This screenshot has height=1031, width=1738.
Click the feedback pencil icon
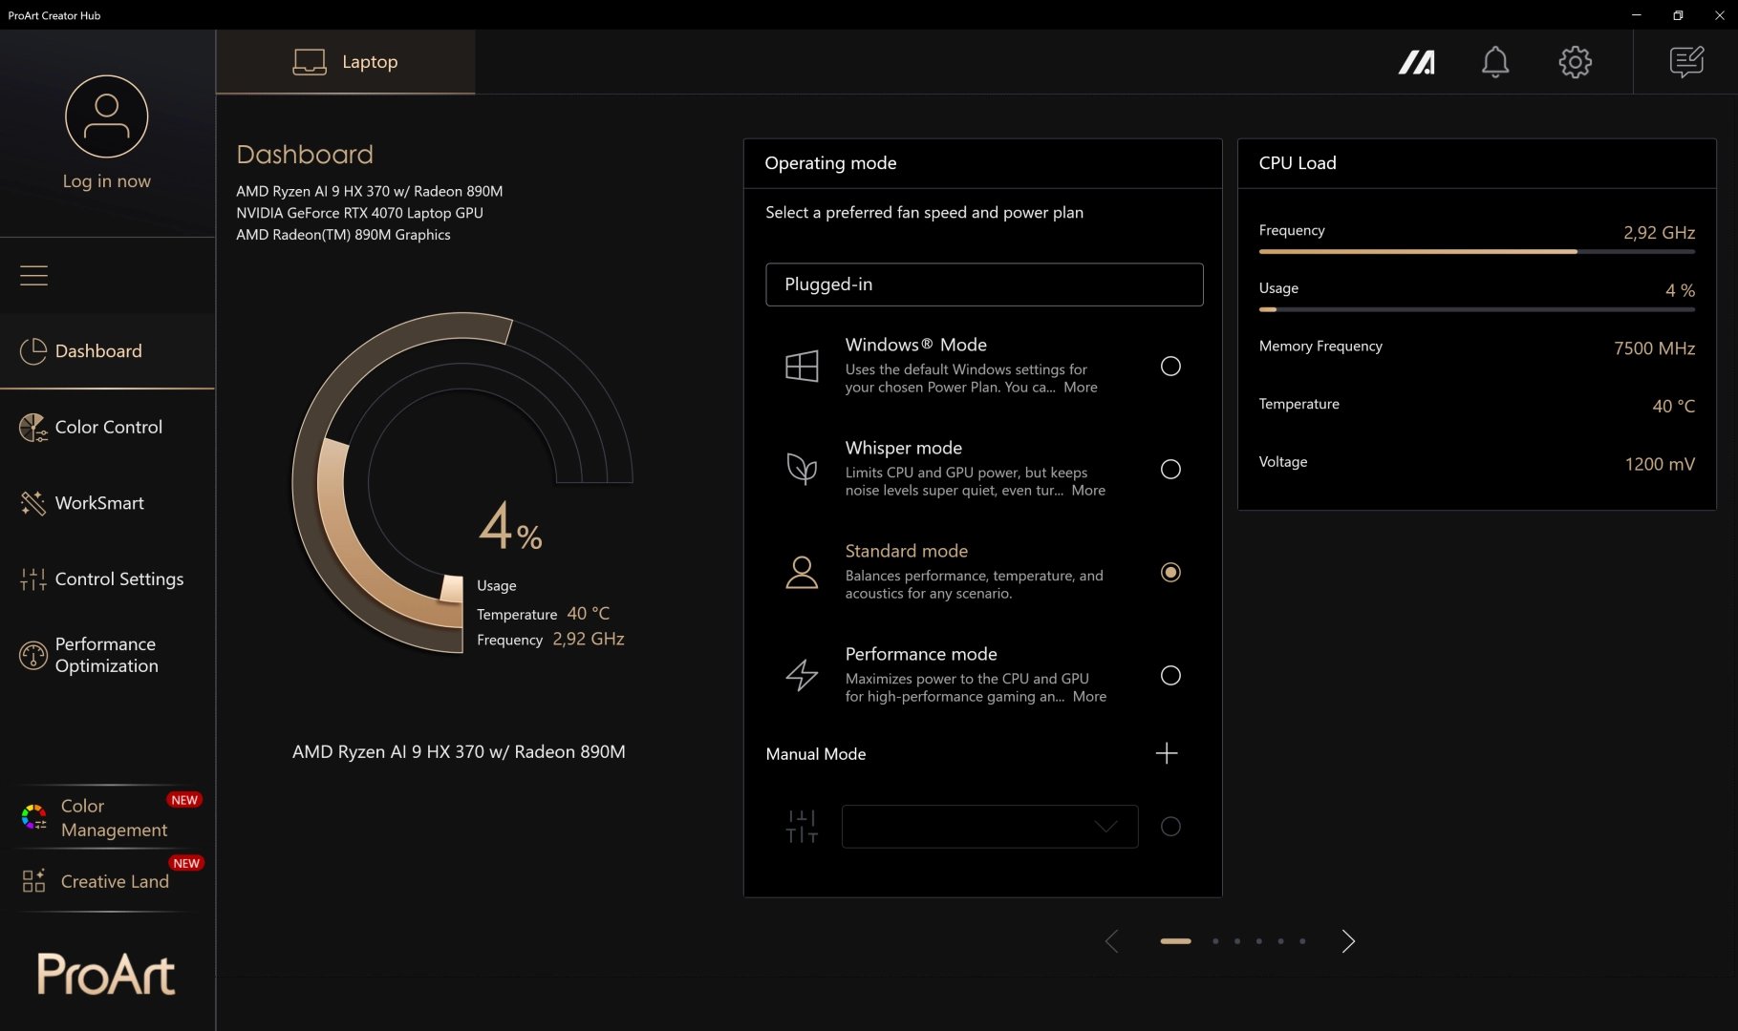pyautogui.click(x=1684, y=62)
